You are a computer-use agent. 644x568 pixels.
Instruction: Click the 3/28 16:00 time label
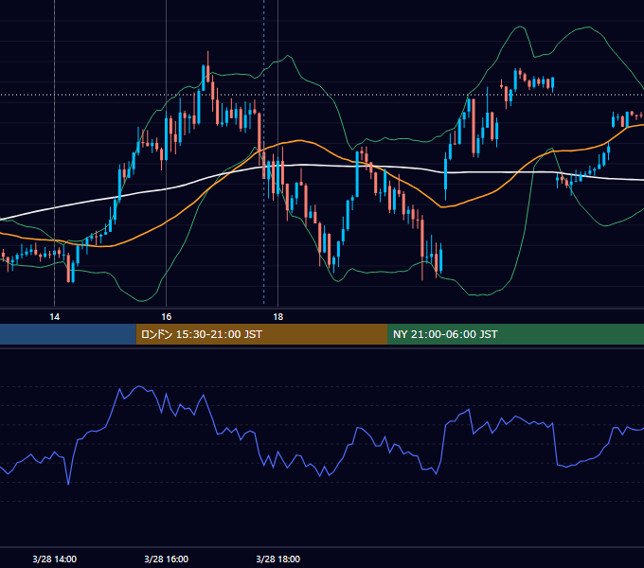pyautogui.click(x=166, y=559)
